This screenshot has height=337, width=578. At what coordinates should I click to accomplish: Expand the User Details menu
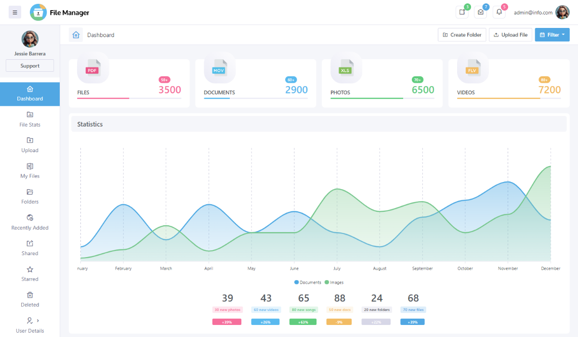click(x=29, y=325)
